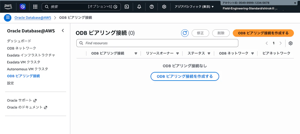Viewport: 300px width, 134px height.
Task: Click the search magnifier in top bar
Action: pos(47,7)
